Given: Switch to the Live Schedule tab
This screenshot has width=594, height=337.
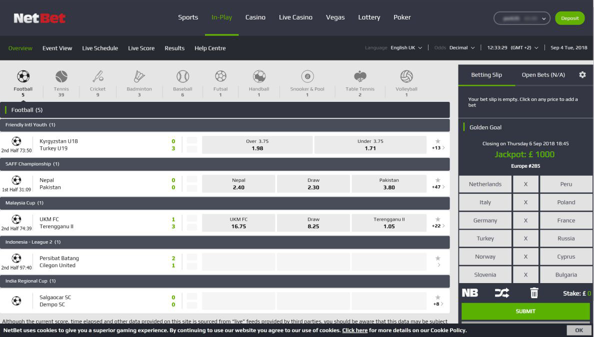Looking at the screenshot, I should point(100,48).
